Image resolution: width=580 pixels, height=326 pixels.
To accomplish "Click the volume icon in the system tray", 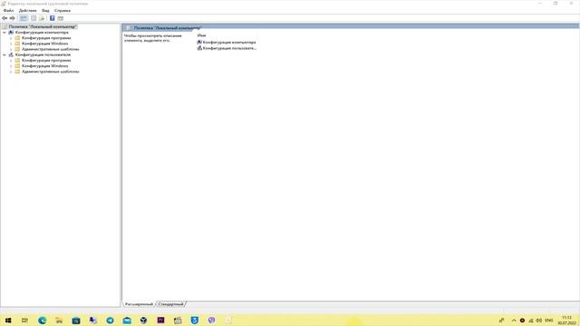I will click(x=539, y=321).
